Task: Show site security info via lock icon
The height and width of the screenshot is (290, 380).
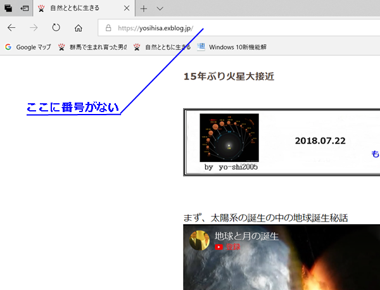Action: coord(108,28)
